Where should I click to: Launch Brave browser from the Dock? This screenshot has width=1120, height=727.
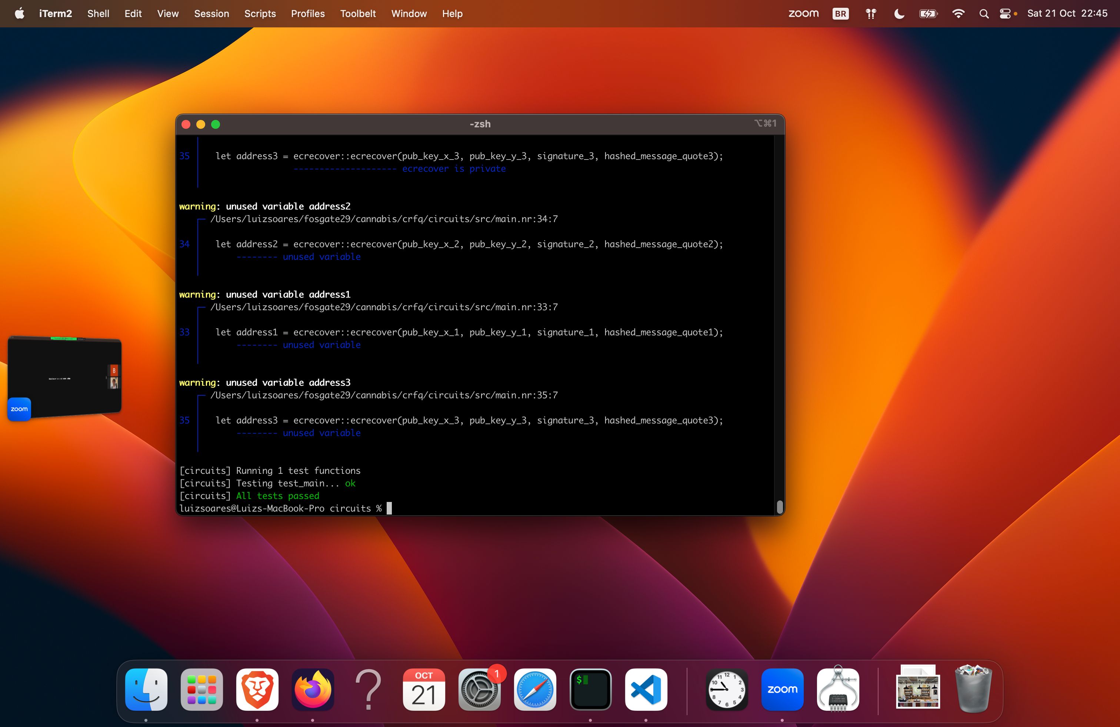(x=257, y=689)
